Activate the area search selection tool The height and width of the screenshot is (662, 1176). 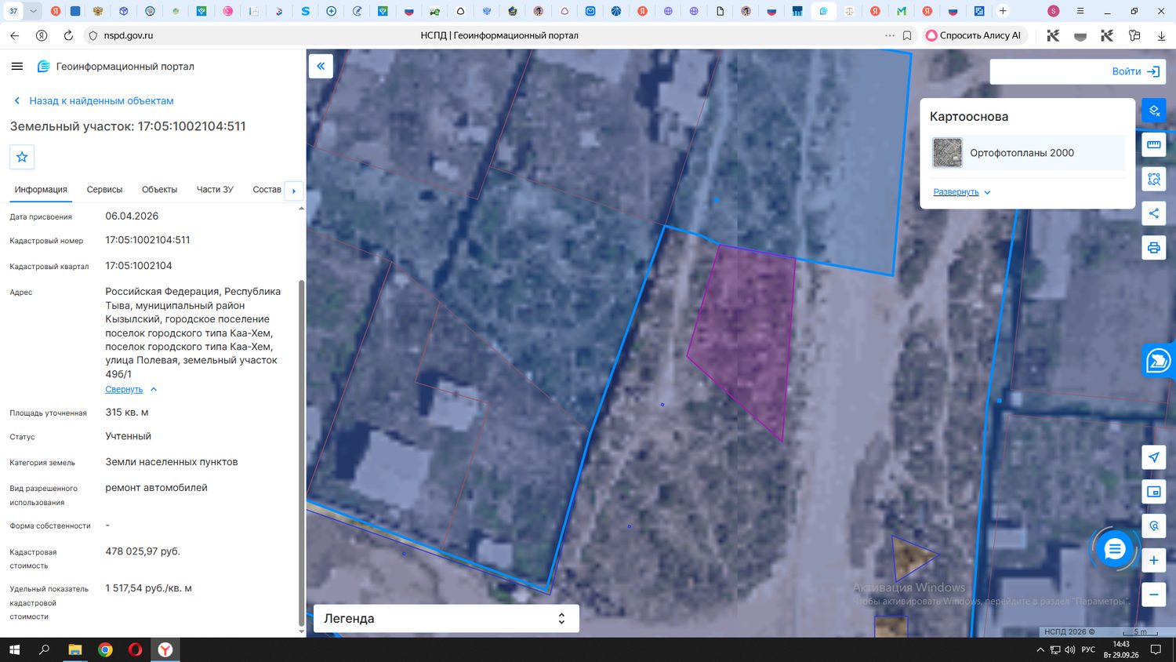(1154, 179)
